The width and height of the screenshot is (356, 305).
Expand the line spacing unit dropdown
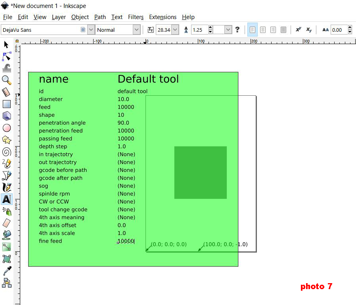pyautogui.click(x=228, y=30)
